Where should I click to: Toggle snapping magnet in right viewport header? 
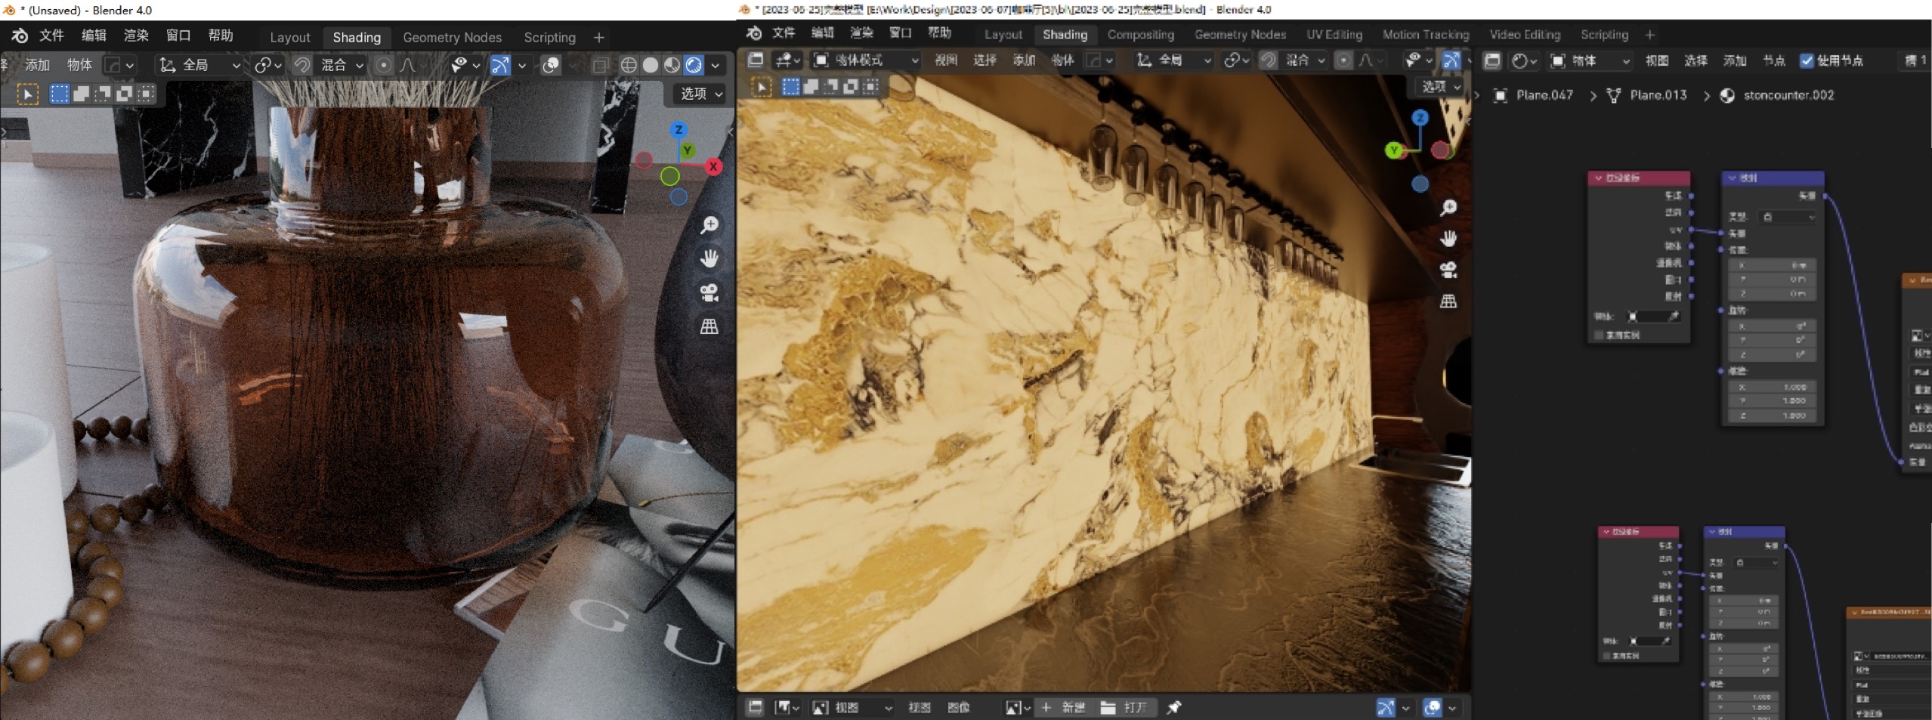click(1269, 60)
